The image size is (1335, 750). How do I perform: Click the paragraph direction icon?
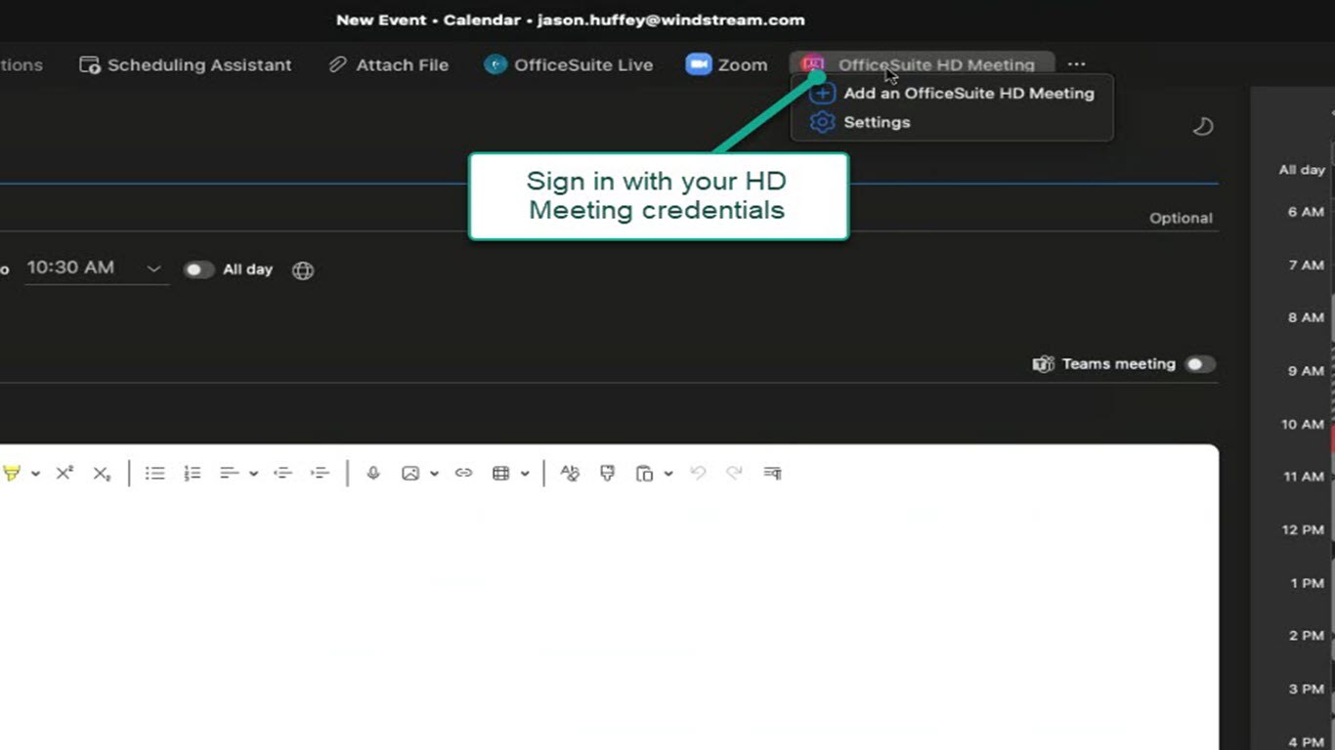point(772,474)
